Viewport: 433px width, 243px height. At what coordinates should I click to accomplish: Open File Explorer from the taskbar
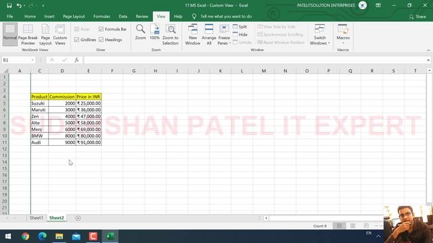coord(59,236)
